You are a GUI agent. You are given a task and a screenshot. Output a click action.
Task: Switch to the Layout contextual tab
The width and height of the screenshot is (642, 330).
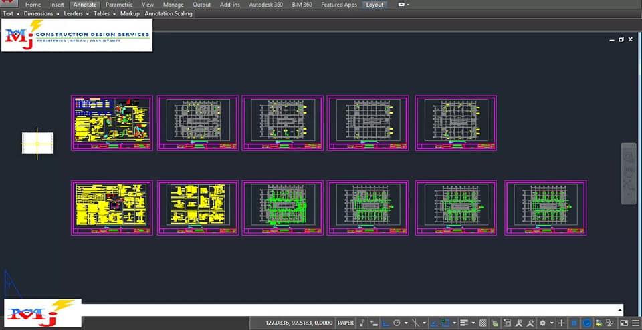[374, 5]
